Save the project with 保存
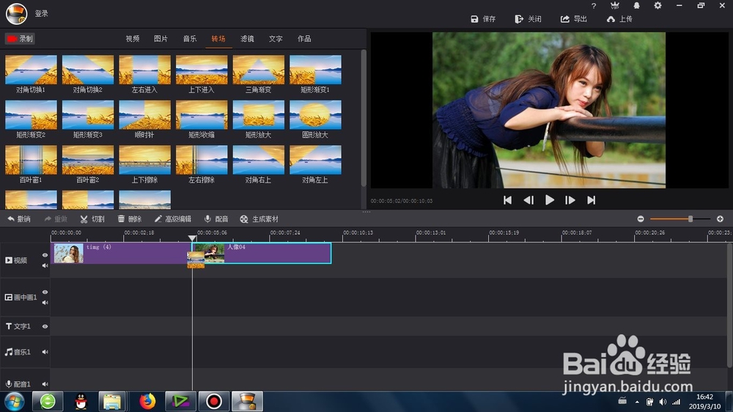 click(x=483, y=19)
